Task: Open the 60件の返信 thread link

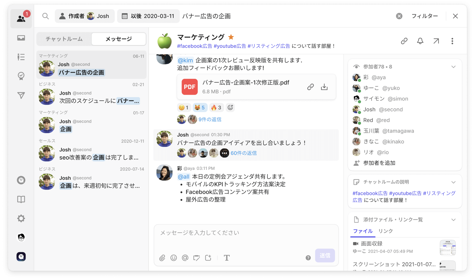Action: click(x=244, y=153)
